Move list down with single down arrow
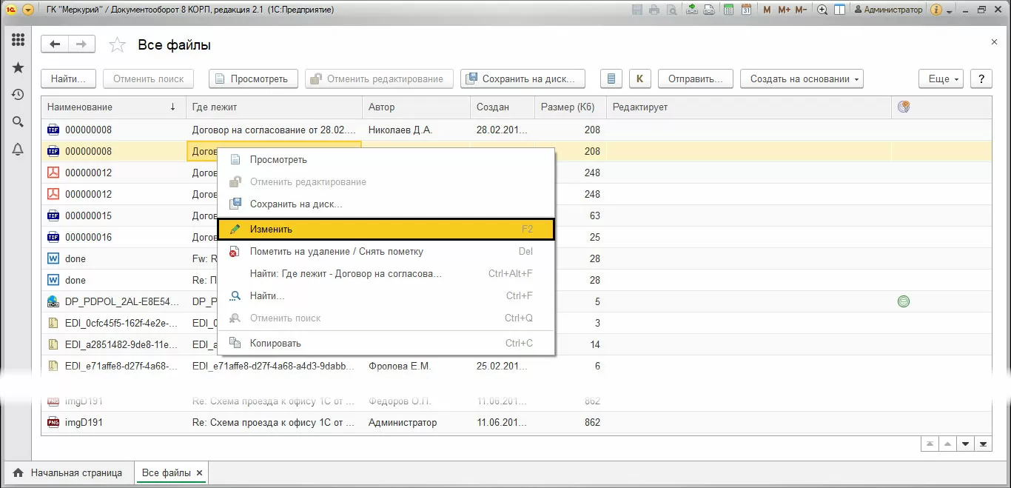The image size is (1011, 488). point(965,444)
